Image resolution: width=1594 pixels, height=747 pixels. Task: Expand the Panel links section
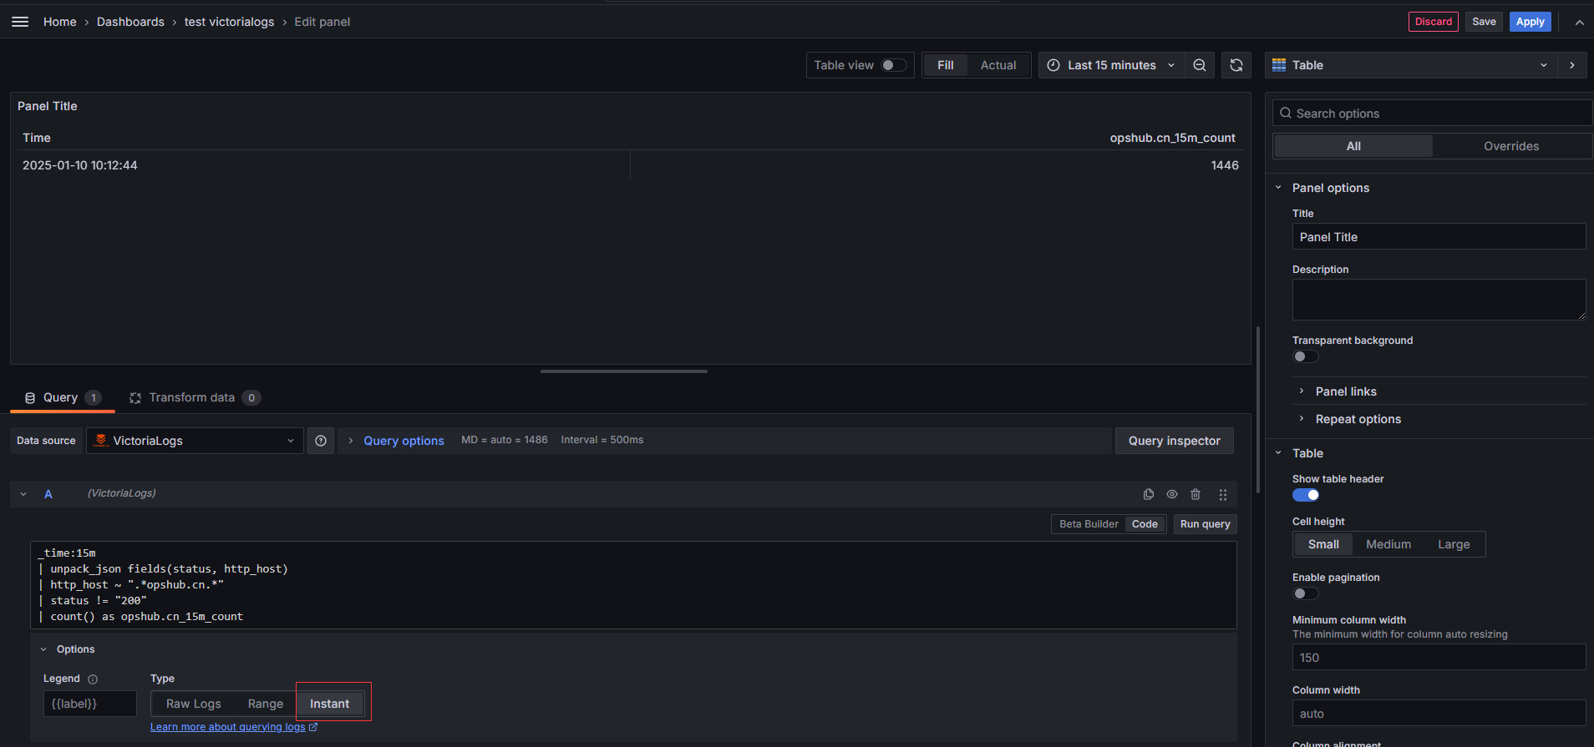pyautogui.click(x=1345, y=391)
